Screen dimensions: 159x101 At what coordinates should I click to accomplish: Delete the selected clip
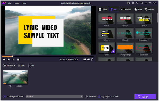[x=22, y=65]
